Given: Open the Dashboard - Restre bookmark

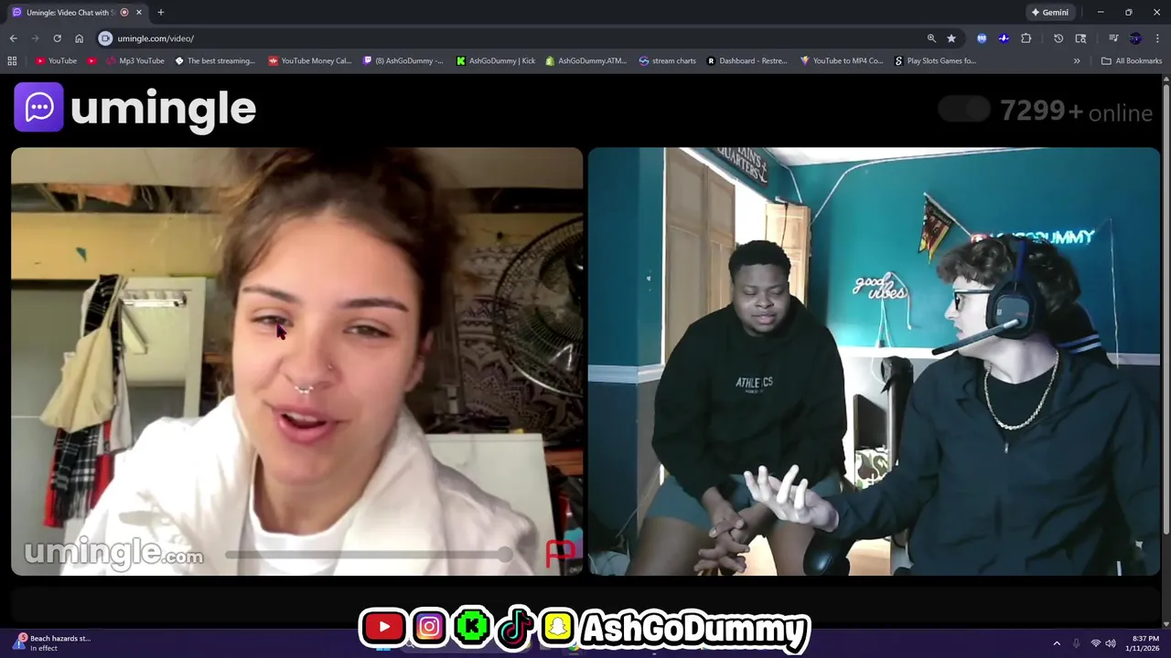Looking at the screenshot, I should 747,61.
